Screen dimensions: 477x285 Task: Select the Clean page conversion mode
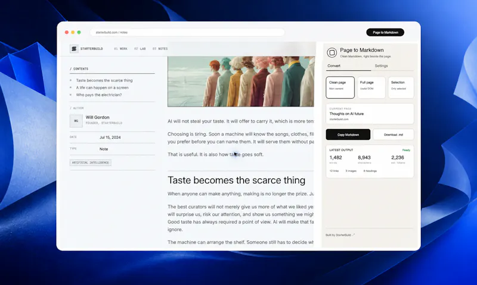click(x=340, y=87)
